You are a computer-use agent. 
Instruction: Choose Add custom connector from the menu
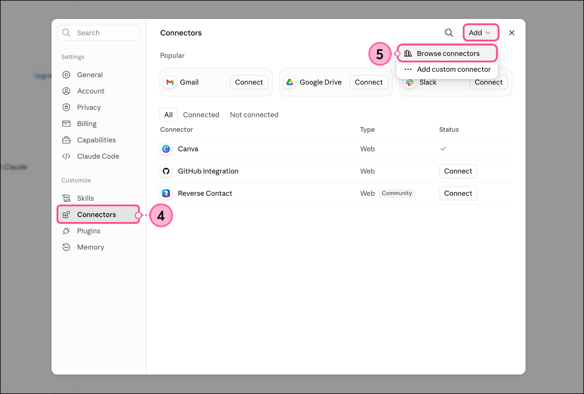(x=447, y=69)
